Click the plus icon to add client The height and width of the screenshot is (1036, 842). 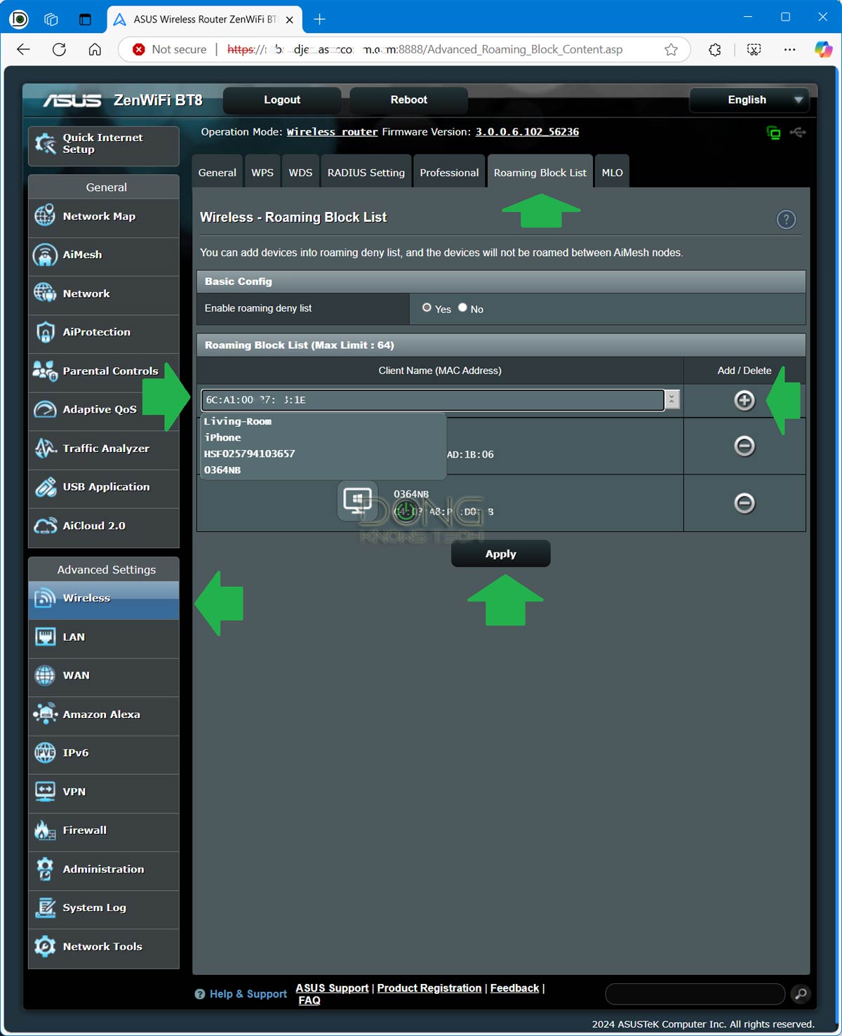click(744, 400)
